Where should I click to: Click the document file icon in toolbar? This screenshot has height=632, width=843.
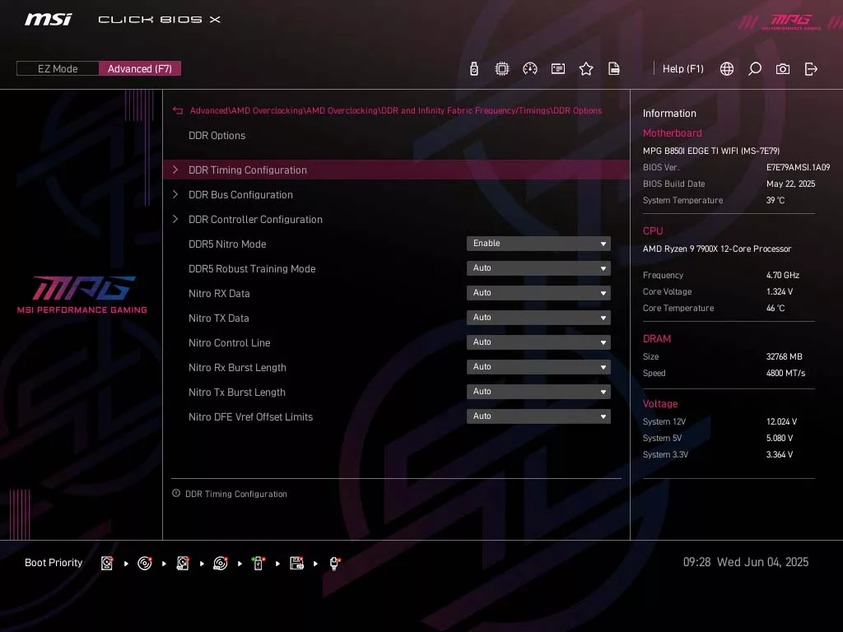tap(614, 69)
